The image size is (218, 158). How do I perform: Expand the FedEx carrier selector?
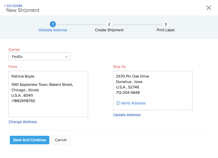click(x=39, y=56)
